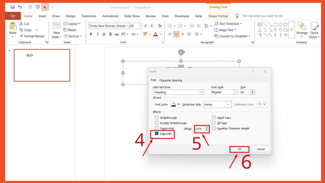Enable the Small Caps checkbox
Screen dimensions: 325x183
[214, 118]
